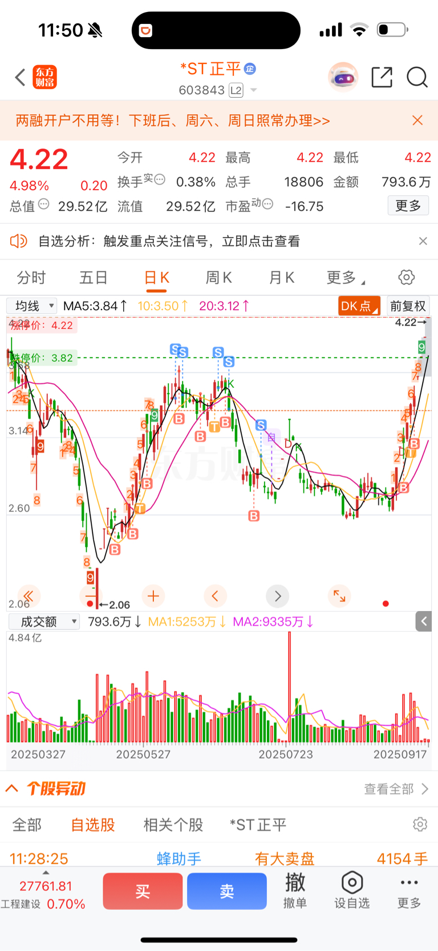438x951 pixels.
Task: Tap the back arrow icon
Action: pyautogui.click(x=21, y=77)
